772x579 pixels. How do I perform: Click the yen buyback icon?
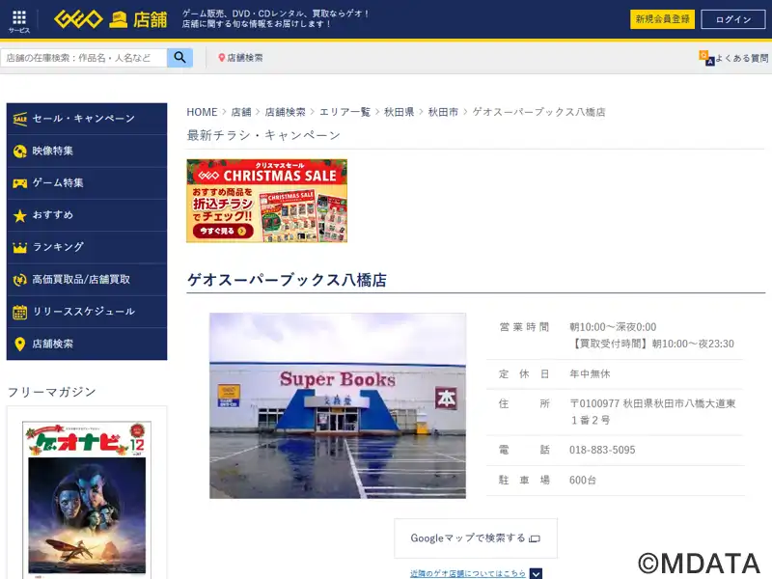[19, 280]
